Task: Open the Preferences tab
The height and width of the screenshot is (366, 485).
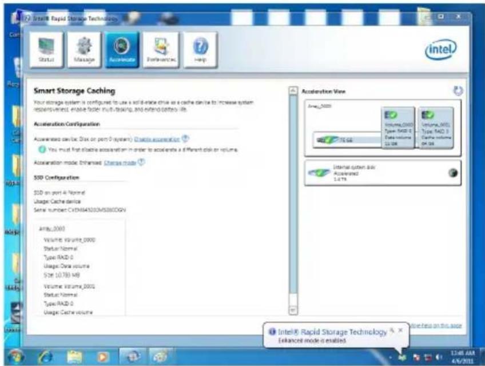Action: pyautogui.click(x=161, y=50)
